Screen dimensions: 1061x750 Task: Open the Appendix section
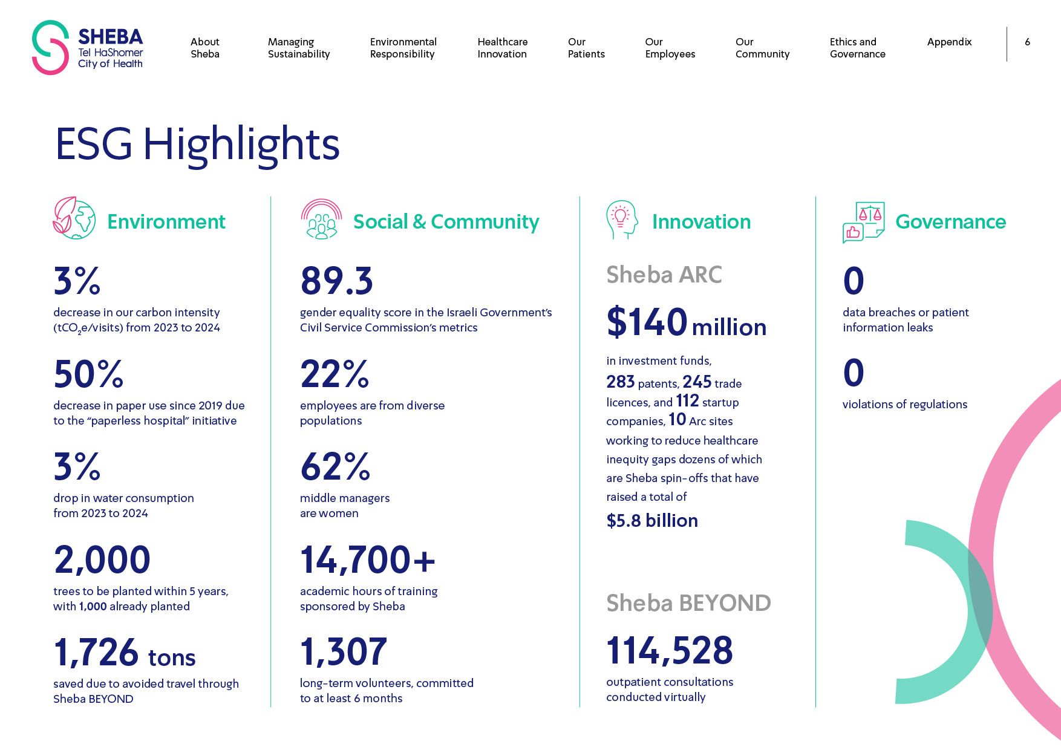point(949,42)
